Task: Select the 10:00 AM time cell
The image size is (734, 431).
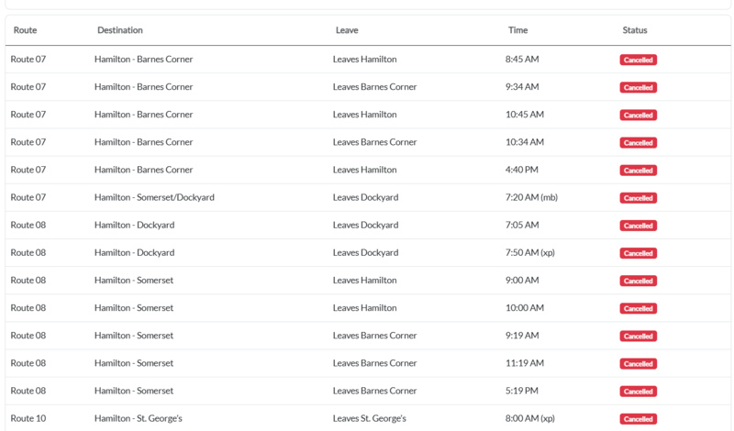Action: pyautogui.click(x=525, y=308)
